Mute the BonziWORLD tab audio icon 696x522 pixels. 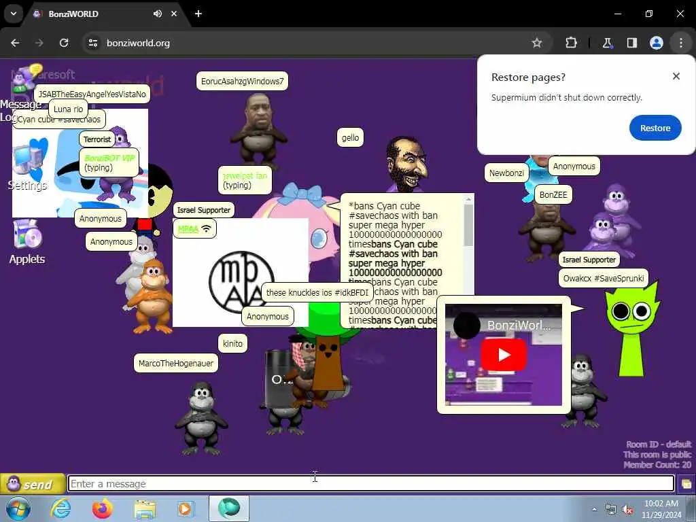pos(158,14)
